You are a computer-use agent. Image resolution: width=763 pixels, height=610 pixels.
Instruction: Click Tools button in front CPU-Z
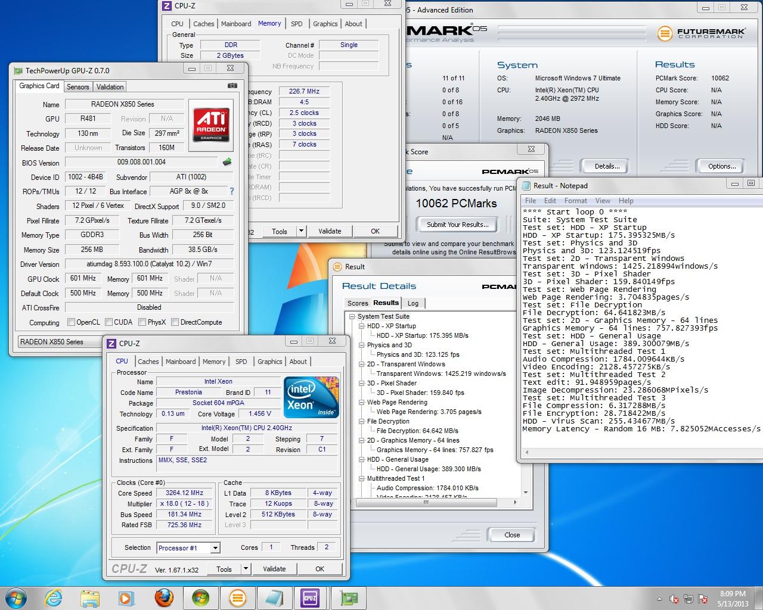pyautogui.click(x=224, y=569)
